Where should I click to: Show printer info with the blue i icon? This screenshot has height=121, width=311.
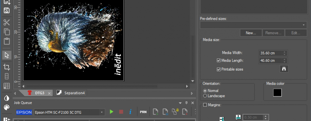(x=130, y=112)
